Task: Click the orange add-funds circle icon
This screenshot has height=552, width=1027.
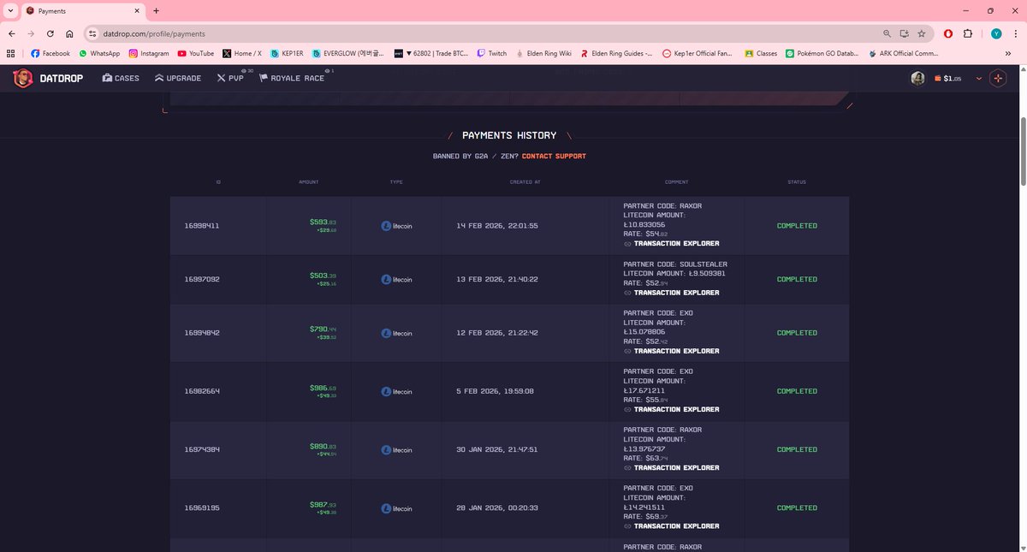Action: [x=998, y=78]
